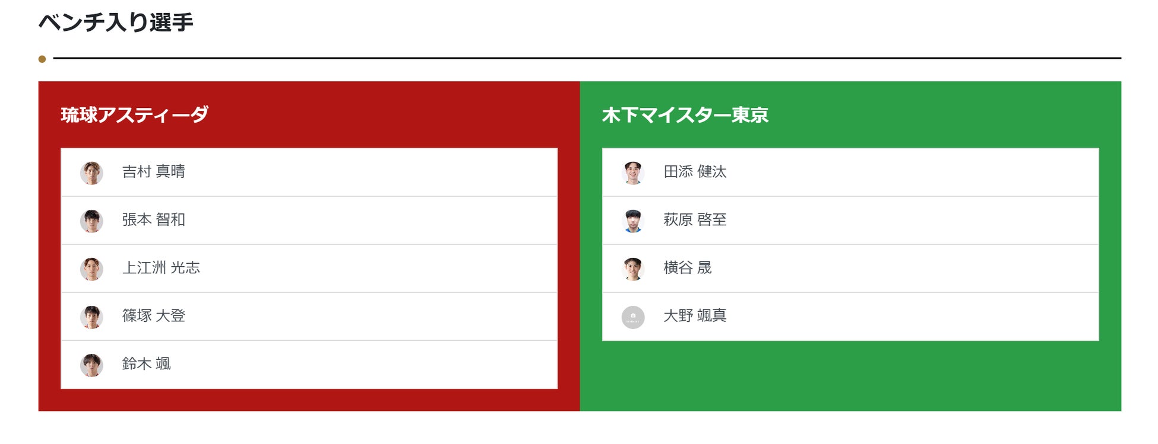
Task: Click 田添 健汰 player avatar photo
Action: [633, 173]
